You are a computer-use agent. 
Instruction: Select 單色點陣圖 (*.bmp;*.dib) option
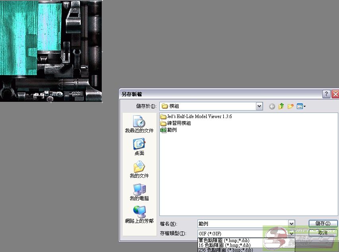(224, 241)
